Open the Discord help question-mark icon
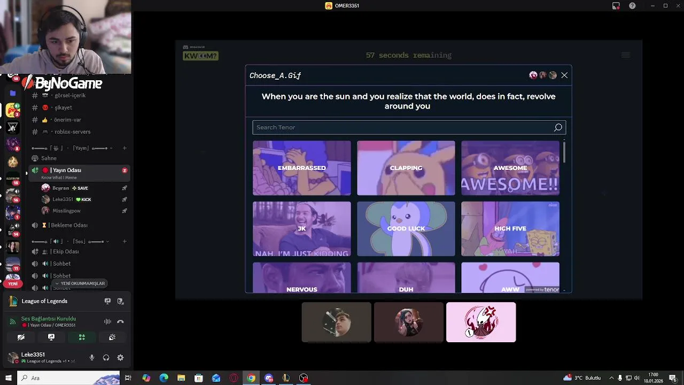 point(632,6)
